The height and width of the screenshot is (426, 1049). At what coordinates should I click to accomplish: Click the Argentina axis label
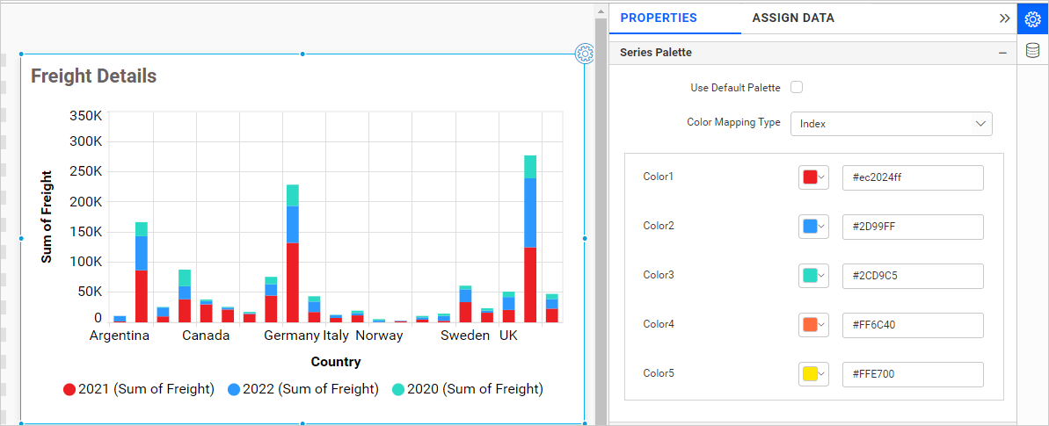[x=119, y=336]
